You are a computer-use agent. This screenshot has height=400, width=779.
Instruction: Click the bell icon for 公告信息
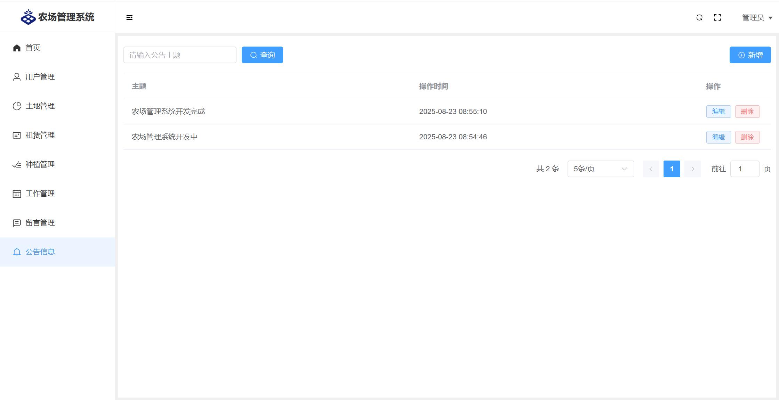click(17, 252)
